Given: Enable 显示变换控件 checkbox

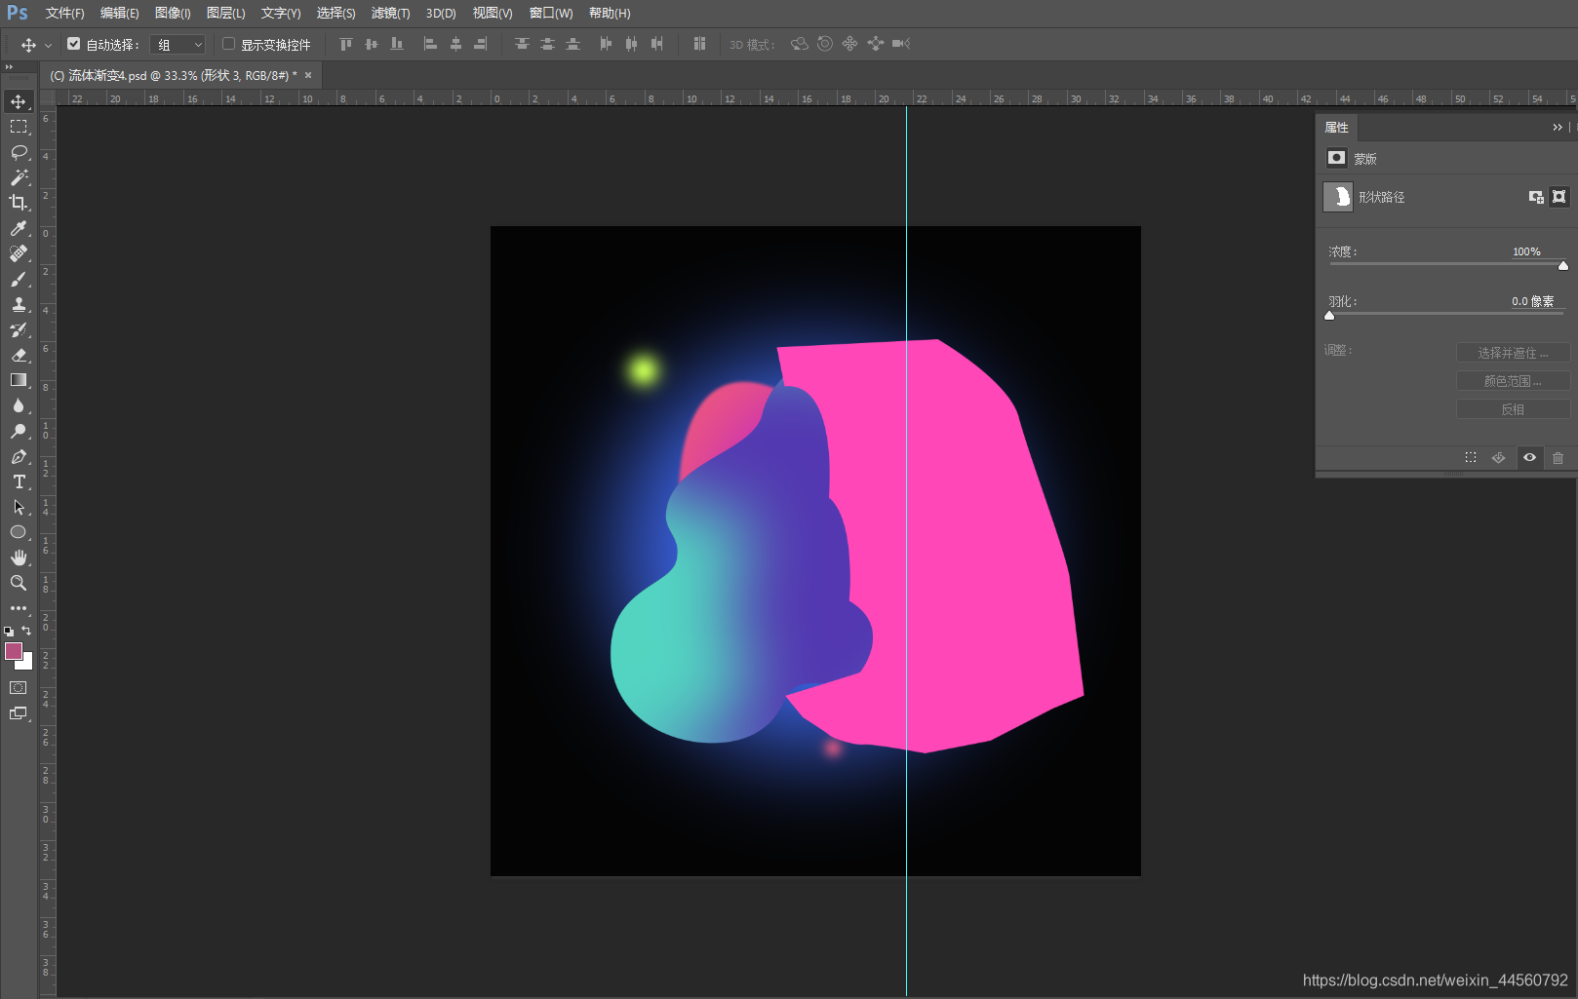Looking at the screenshot, I should click(x=228, y=44).
